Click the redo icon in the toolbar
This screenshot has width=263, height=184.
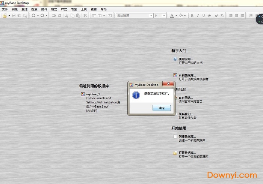59,16
